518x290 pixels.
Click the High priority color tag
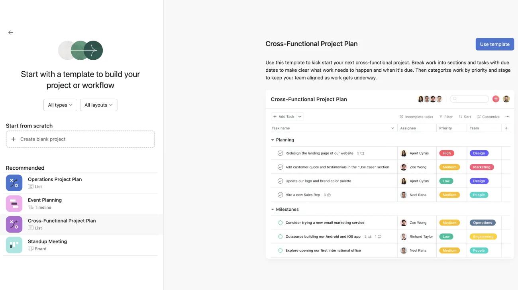[446, 153]
